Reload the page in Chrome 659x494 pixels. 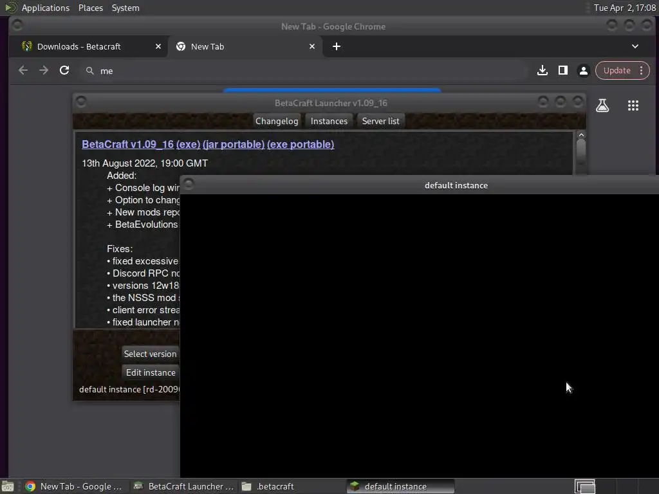64,71
